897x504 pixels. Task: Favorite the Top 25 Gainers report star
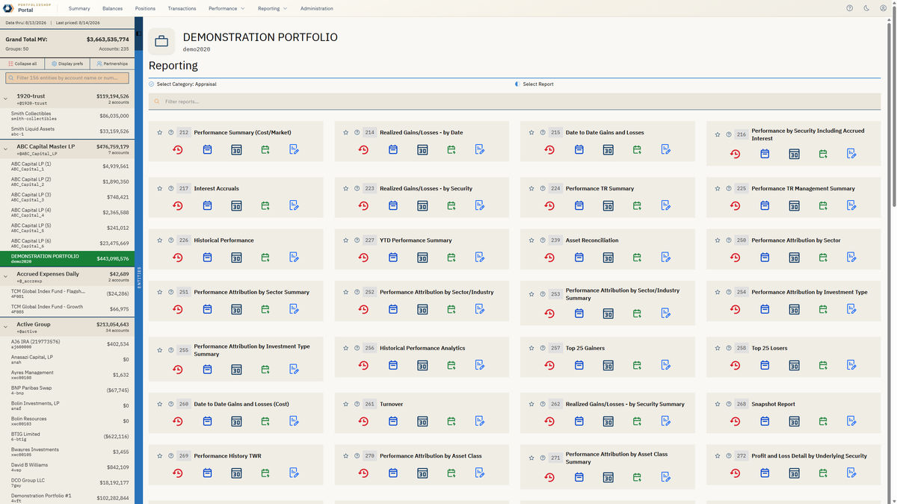531,348
